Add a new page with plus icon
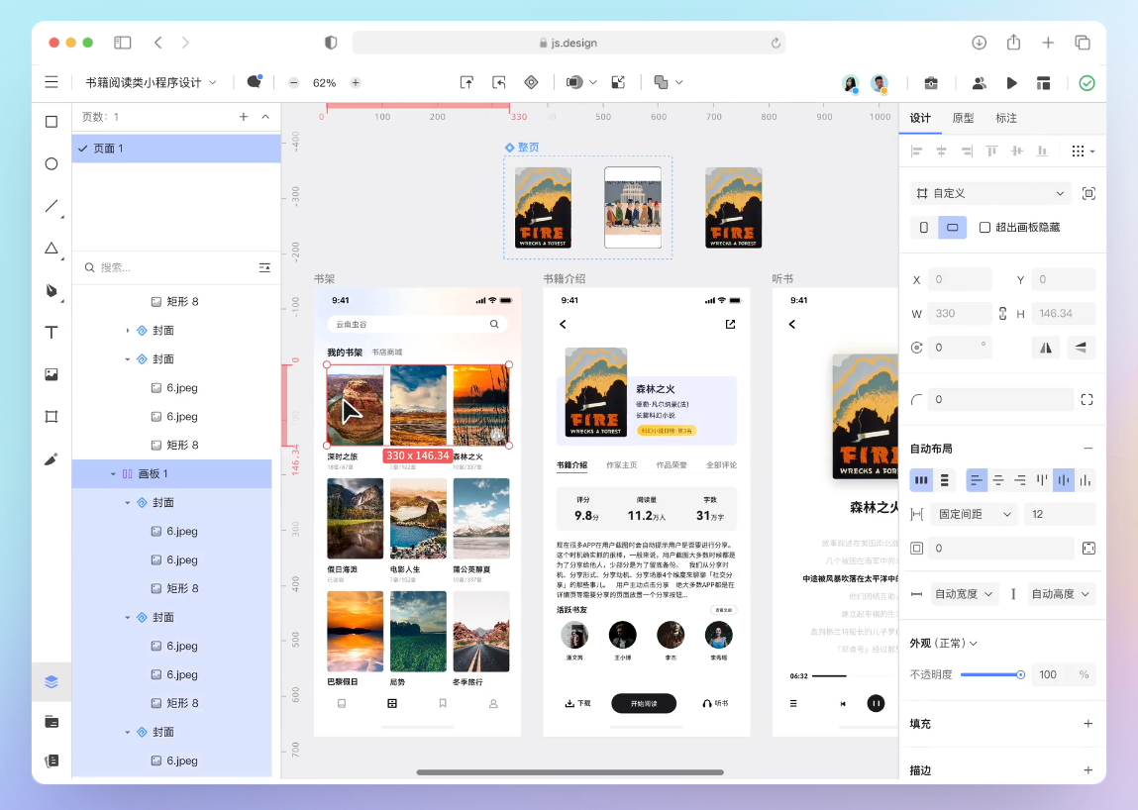The image size is (1138, 810). click(x=243, y=117)
